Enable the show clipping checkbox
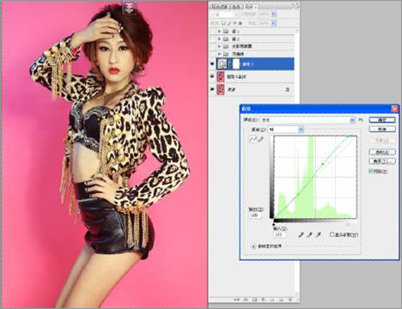Image resolution: width=402 pixels, height=309 pixels. tap(332, 234)
